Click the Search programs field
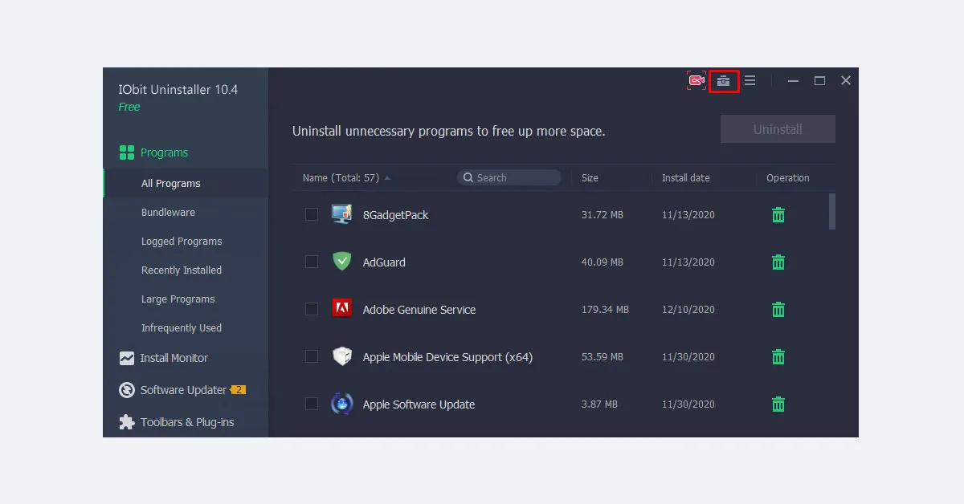Viewport: 964px width, 504px height. 509,177
